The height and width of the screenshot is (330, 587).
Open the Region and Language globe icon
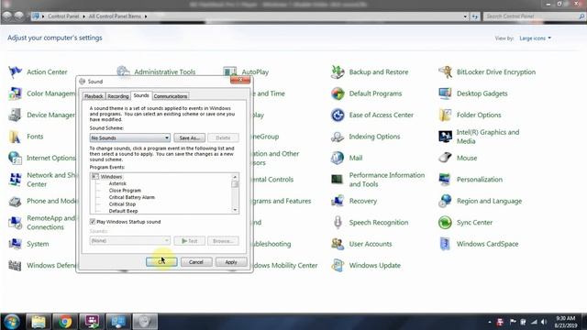[x=445, y=201]
